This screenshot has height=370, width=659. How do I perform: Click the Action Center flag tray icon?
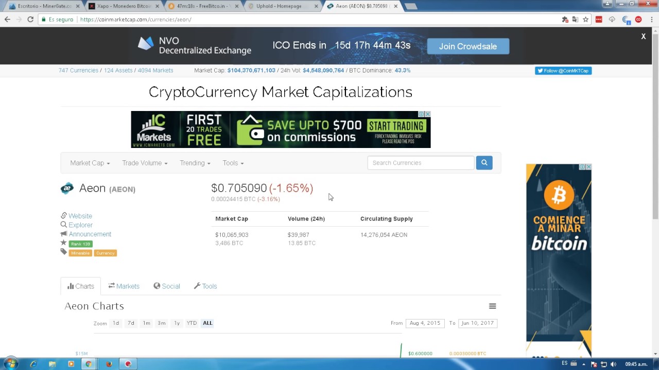tap(594, 364)
